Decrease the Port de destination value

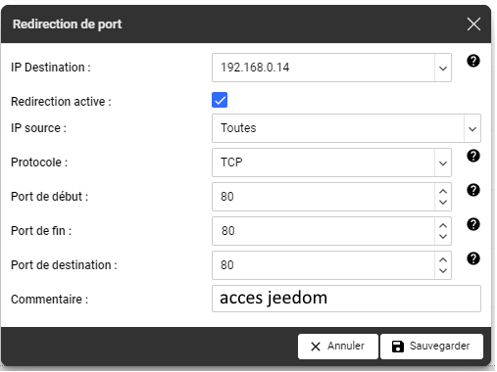[443, 271]
